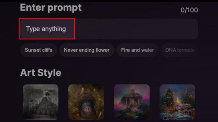Pick the 'Fire and water' prompt chip
The height and width of the screenshot is (122, 218).
tap(137, 50)
